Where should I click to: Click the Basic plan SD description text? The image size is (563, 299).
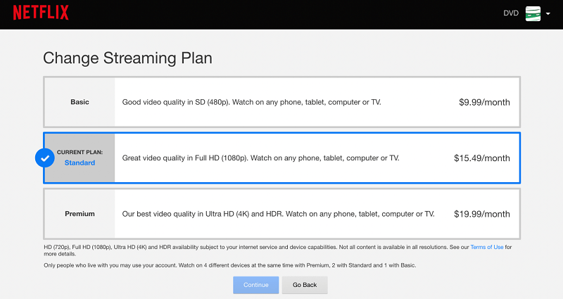251,102
